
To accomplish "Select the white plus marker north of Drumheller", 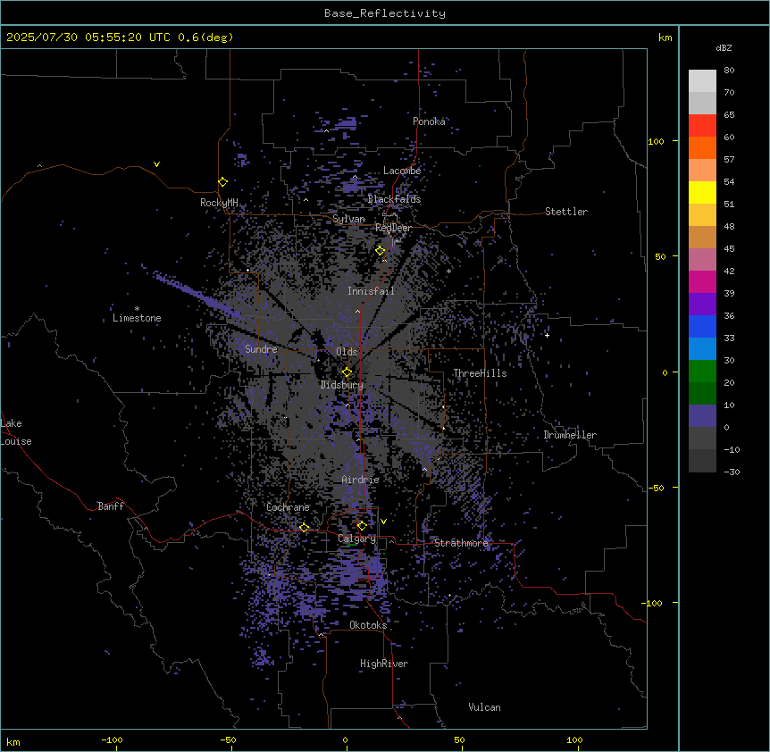I will click(547, 335).
